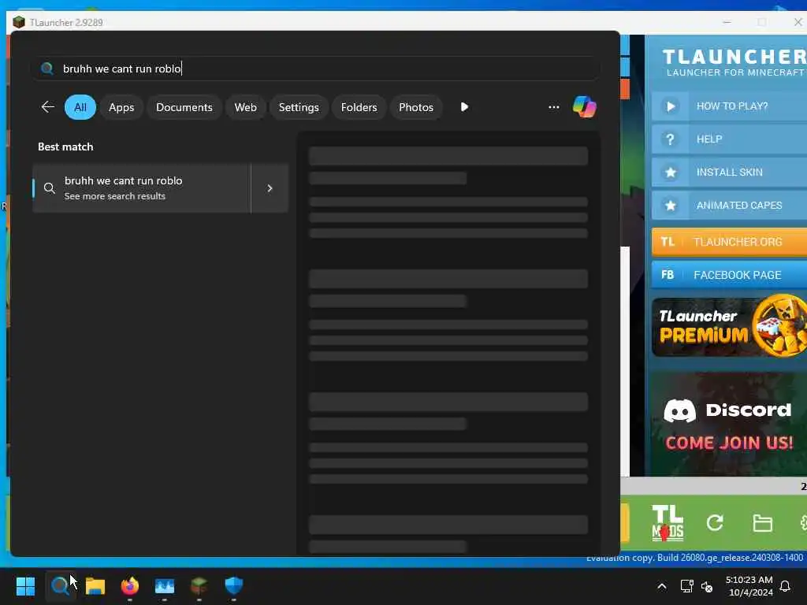The height and width of the screenshot is (605, 807).
Task: Open the clock showing 5:10:23 AM
Action: click(749, 586)
